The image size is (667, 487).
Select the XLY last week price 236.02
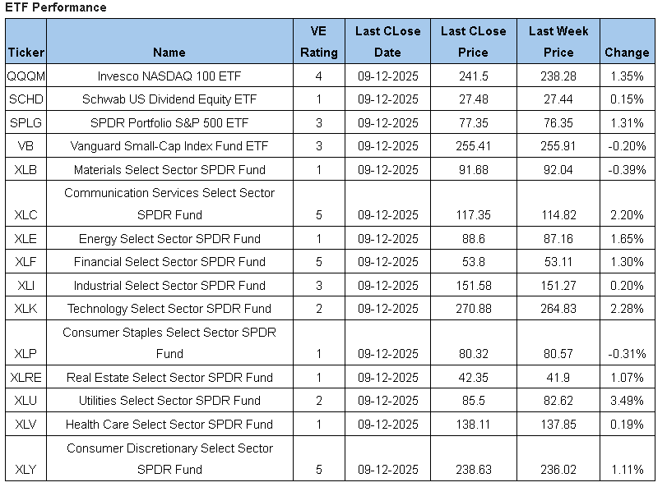tap(558, 471)
